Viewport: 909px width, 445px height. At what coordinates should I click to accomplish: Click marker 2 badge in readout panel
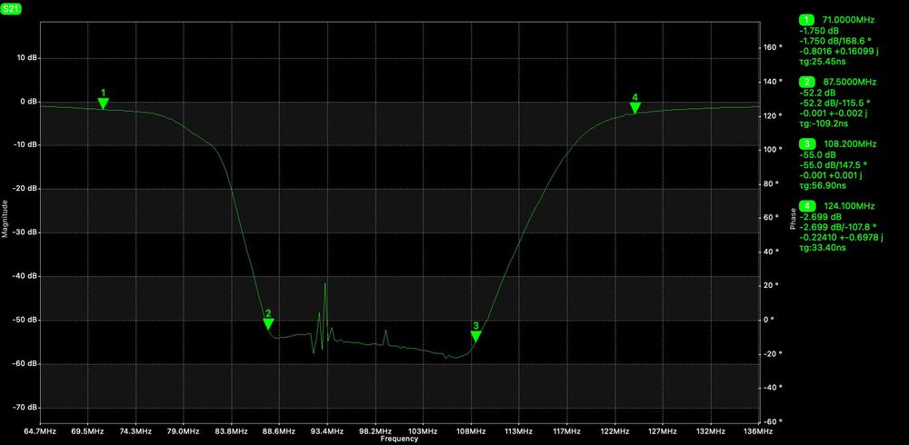(x=807, y=82)
